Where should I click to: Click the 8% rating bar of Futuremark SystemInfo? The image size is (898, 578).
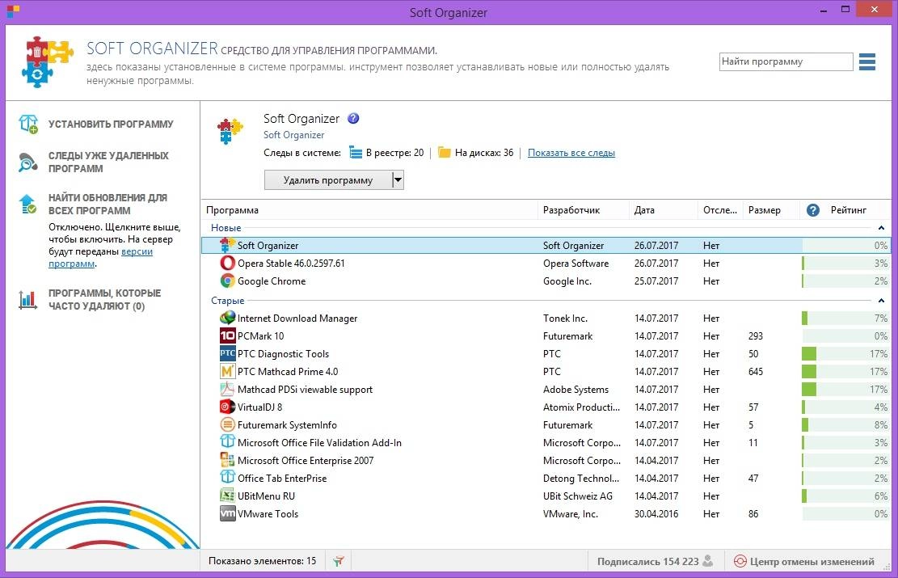pyautogui.click(x=846, y=424)
